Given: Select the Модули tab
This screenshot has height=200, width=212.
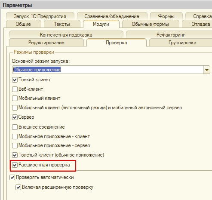Looking at the screenshot, I should point(101,24).
